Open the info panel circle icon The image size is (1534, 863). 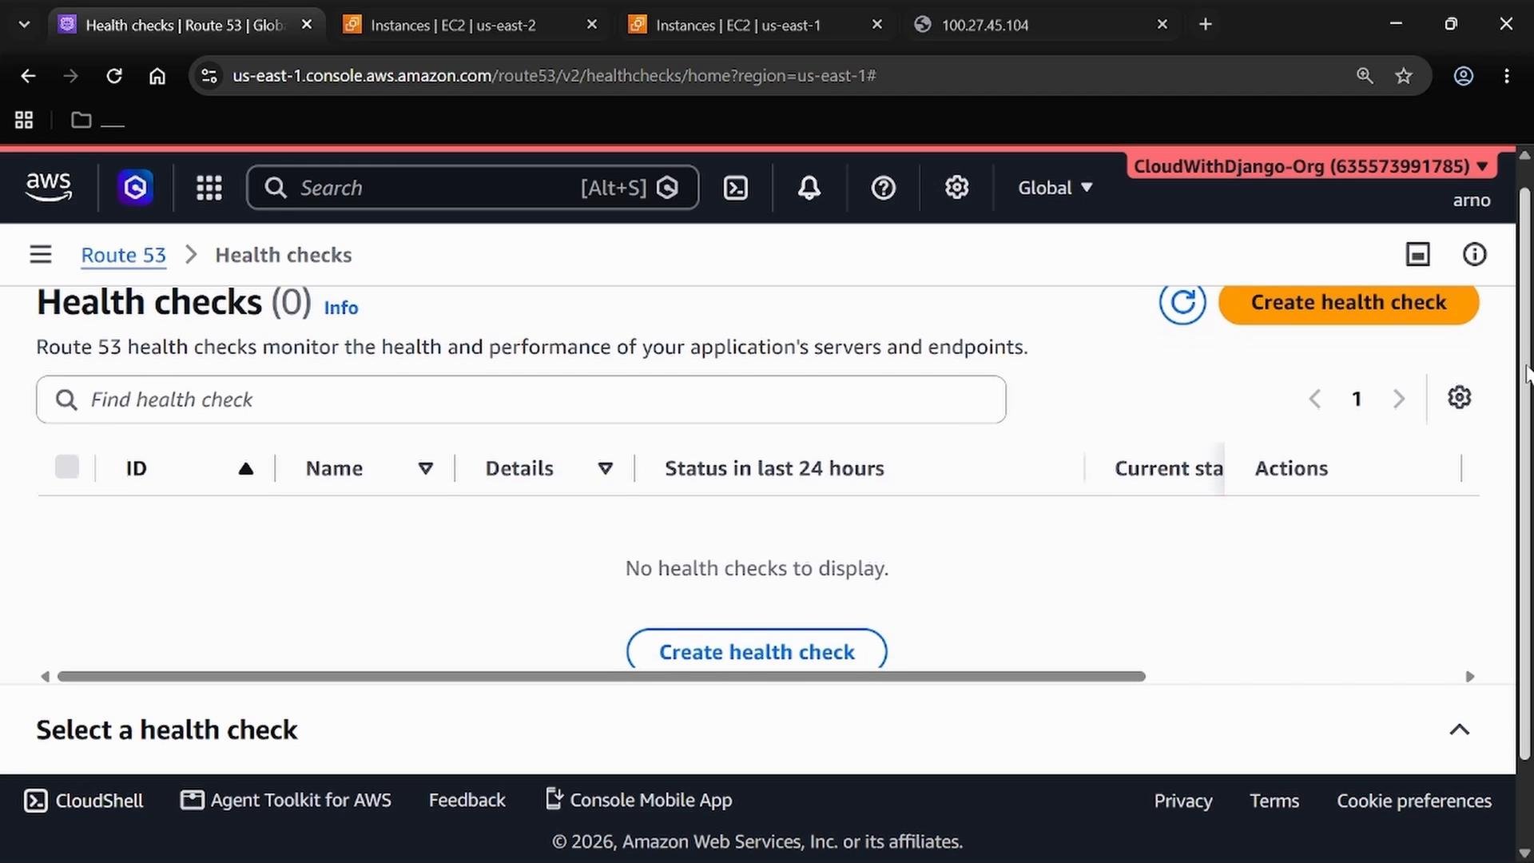point(1474,255)
